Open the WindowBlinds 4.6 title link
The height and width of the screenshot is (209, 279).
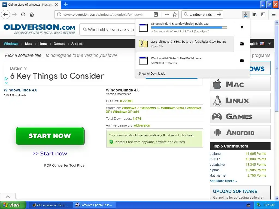pyautogui.click(x=21, y=90)
